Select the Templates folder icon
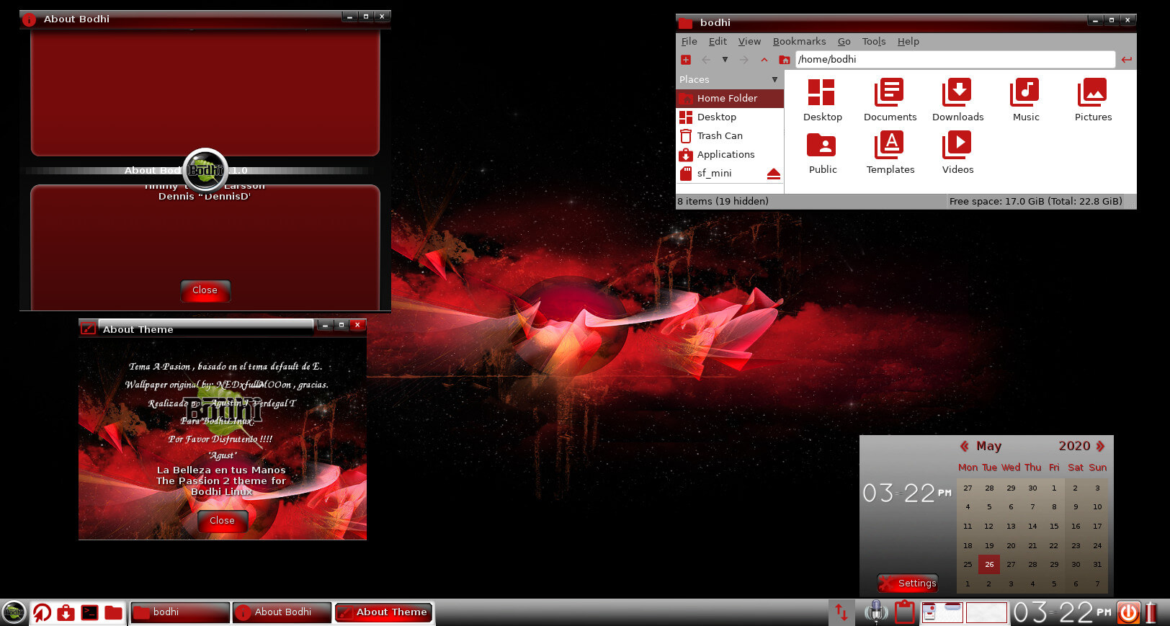This screenshot has height=626, width=1170. [890, 153]
